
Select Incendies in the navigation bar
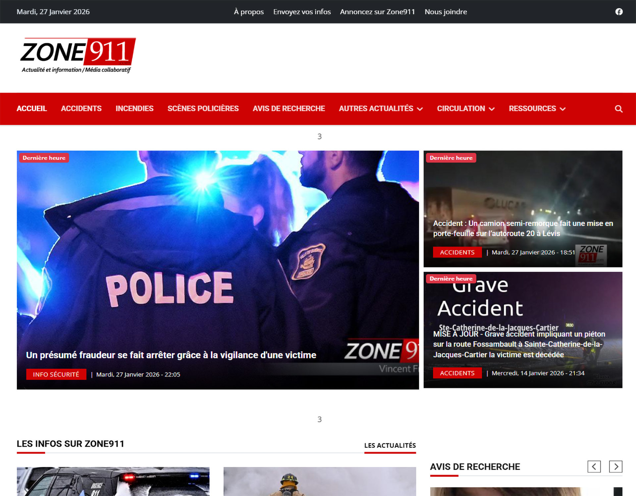point(134,109)
